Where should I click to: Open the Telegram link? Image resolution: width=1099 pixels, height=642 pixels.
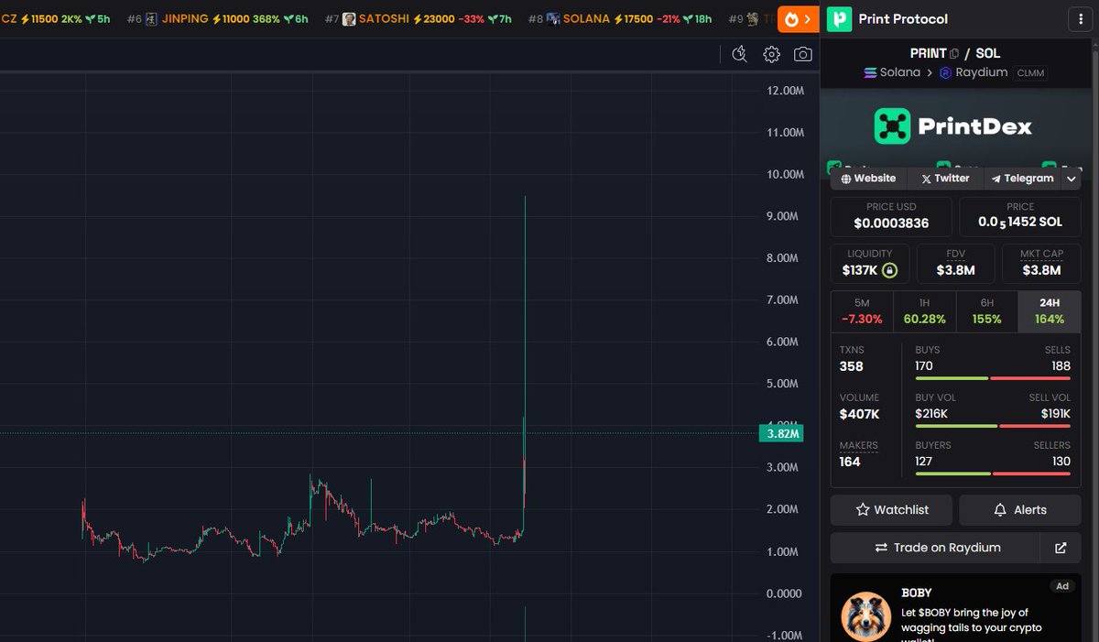point(1022,179)
